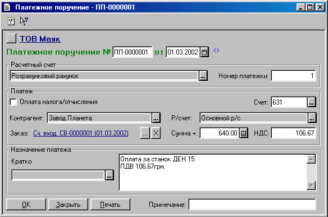The image size is (328, 217).
Task: Click the Примечание input field
Action: pos(252,205)
